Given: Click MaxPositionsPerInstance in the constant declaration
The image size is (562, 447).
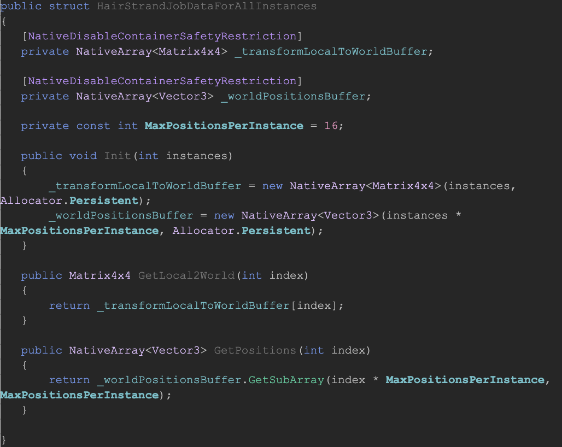Looking at the screenshot, I should click(x=224, y=126).
